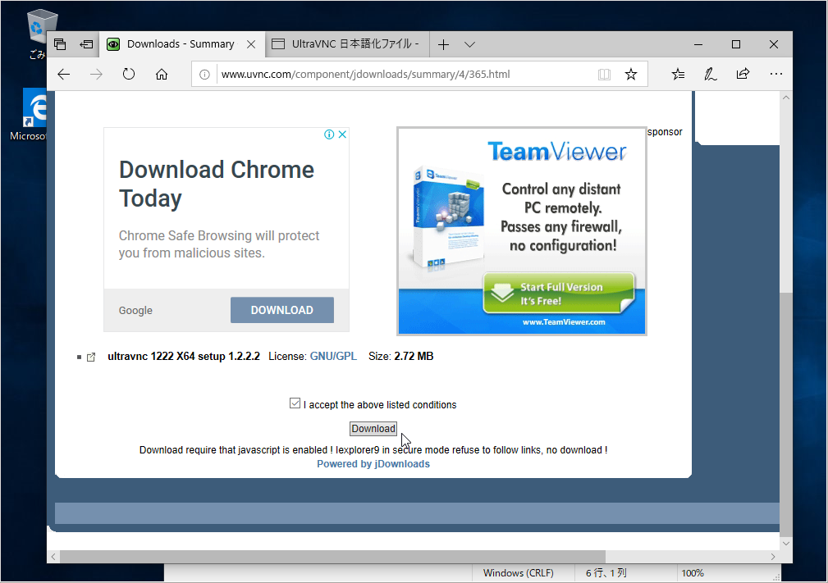The height and width of the screenshot is (583, 828).
Task: Click the Add notes pen icon
Action: (710, 74)
